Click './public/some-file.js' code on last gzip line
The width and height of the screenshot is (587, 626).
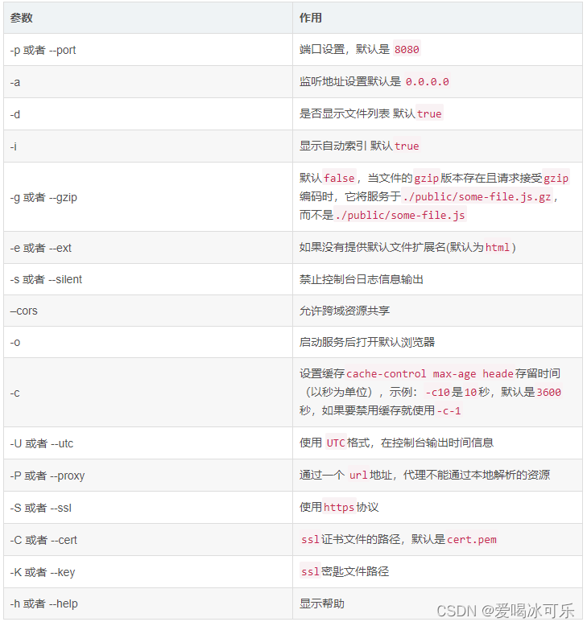(400, 216)
